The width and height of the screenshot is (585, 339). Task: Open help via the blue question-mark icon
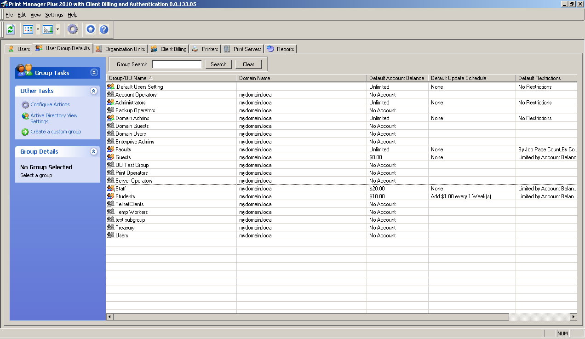tap(104, 29)
